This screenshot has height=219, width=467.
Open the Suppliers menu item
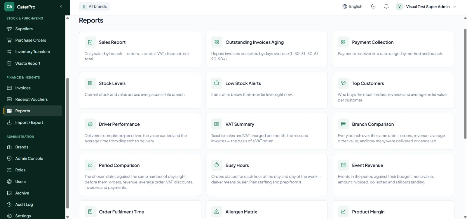(x=33, y=29)
